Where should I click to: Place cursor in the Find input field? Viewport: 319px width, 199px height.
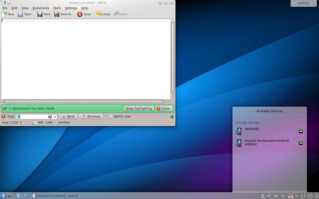click(32, 116)
